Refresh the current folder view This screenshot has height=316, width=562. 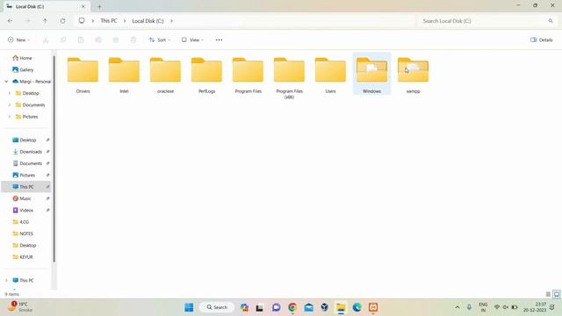(62, 21)
